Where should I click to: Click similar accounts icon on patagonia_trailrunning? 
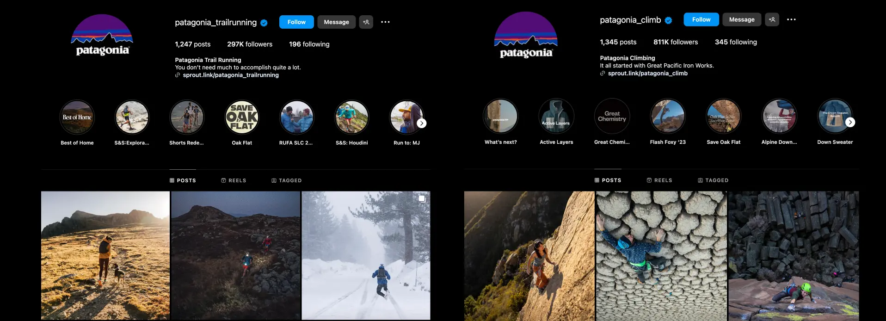[366, 22]
